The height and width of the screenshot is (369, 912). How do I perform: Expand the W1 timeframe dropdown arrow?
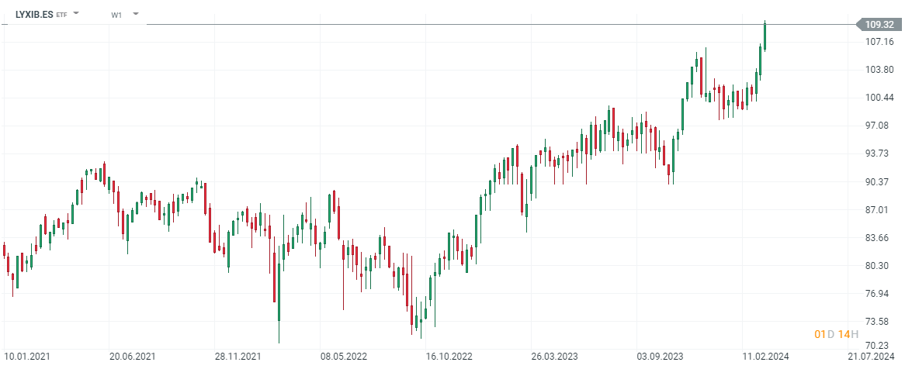(136, 14)
